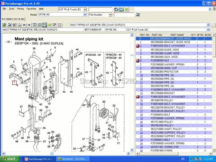Click the part number search magnifier icon

point(137,15)
